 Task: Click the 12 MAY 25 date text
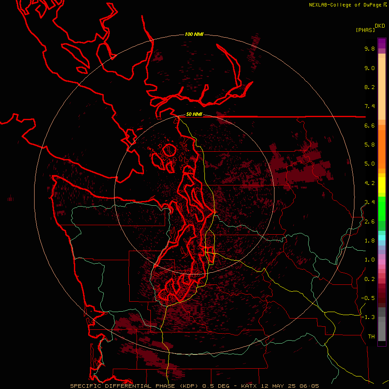279,386
